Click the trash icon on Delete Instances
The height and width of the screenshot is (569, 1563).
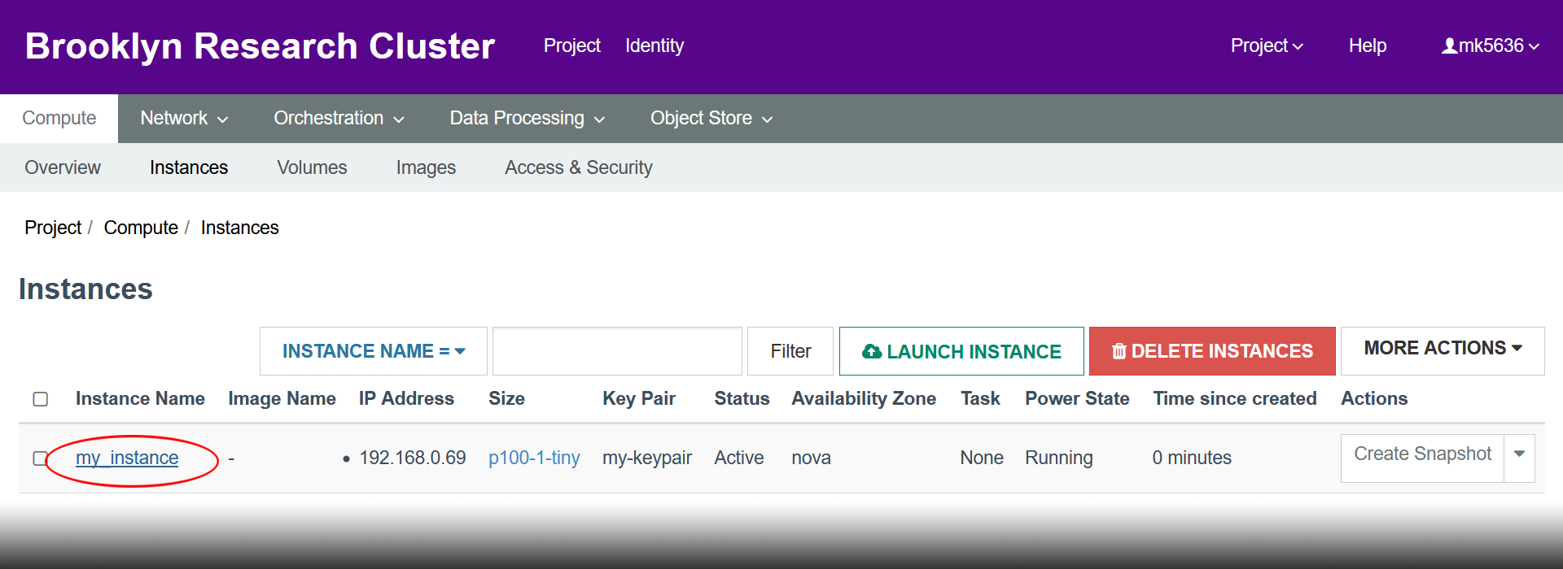point(1119,351)
